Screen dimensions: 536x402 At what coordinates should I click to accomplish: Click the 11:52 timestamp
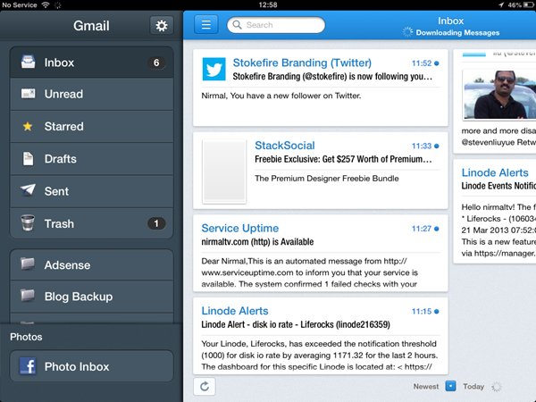pos(422,63)
